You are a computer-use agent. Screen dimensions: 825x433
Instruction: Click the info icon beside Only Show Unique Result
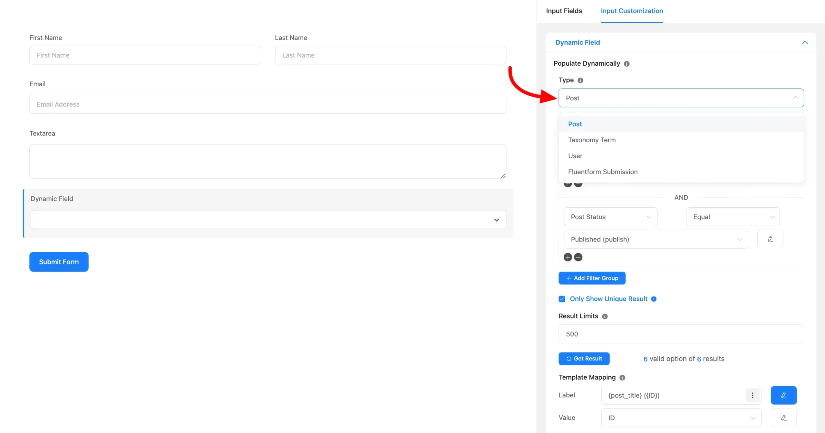pyautogui.click(x=654, y=299)
